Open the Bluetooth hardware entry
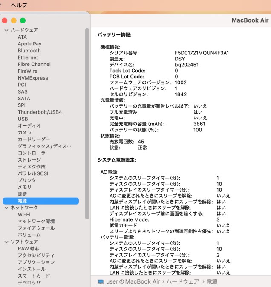The height and width of the screenshot is (287, 271). coord(29,51)
